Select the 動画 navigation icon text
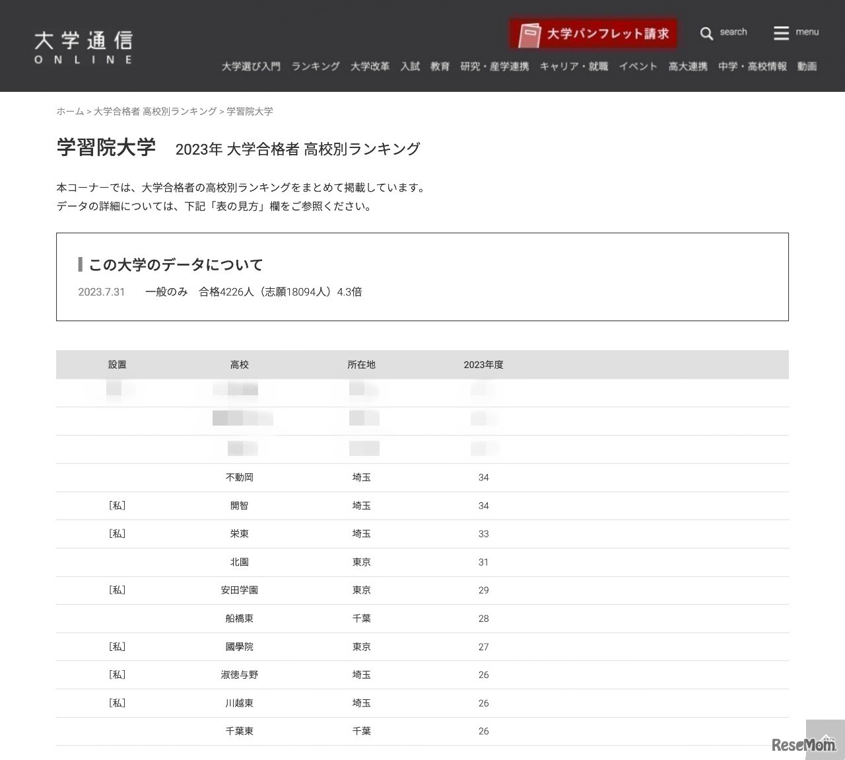 click(806, 66)
